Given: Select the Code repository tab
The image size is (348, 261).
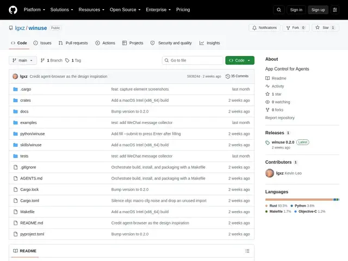Looking at the screenshot, I should (19, 43).
